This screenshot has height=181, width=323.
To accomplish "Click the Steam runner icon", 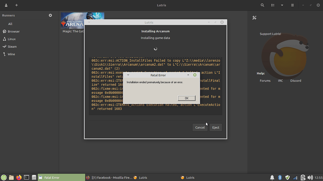I will (4, 46).
